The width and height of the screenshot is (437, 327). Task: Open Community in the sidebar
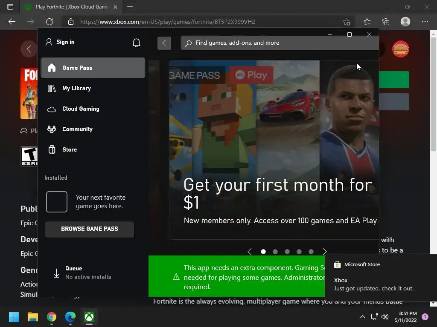coord(93,129)
